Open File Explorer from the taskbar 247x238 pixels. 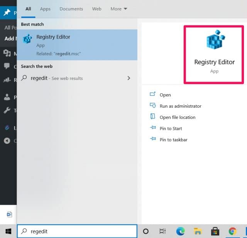point(198,231)
